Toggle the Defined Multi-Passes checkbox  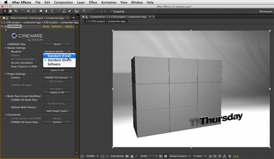(44, 107)
